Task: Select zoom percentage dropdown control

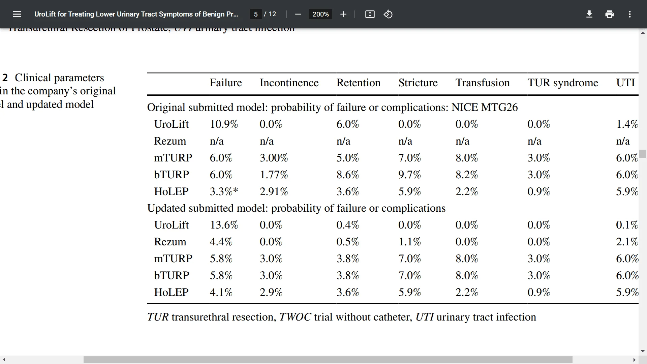Action: (x=320, y=14)
